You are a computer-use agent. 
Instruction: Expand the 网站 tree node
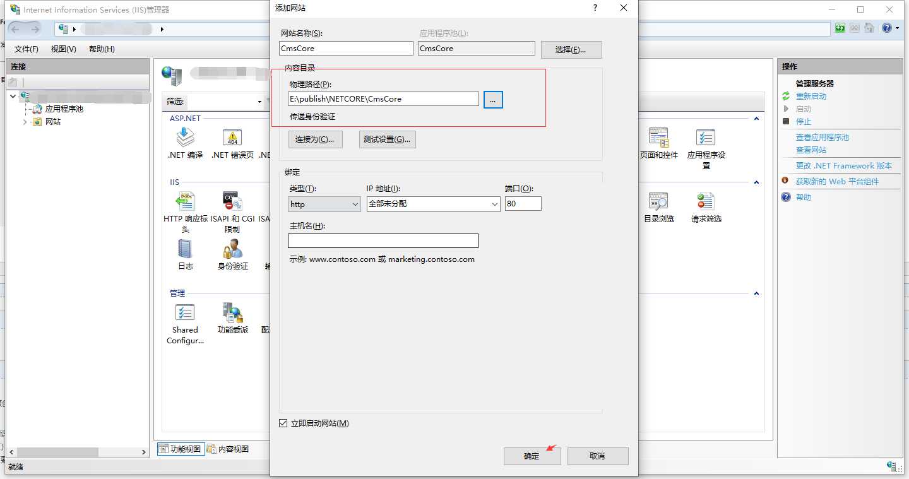pyautogui.click(x=25, y=122)
